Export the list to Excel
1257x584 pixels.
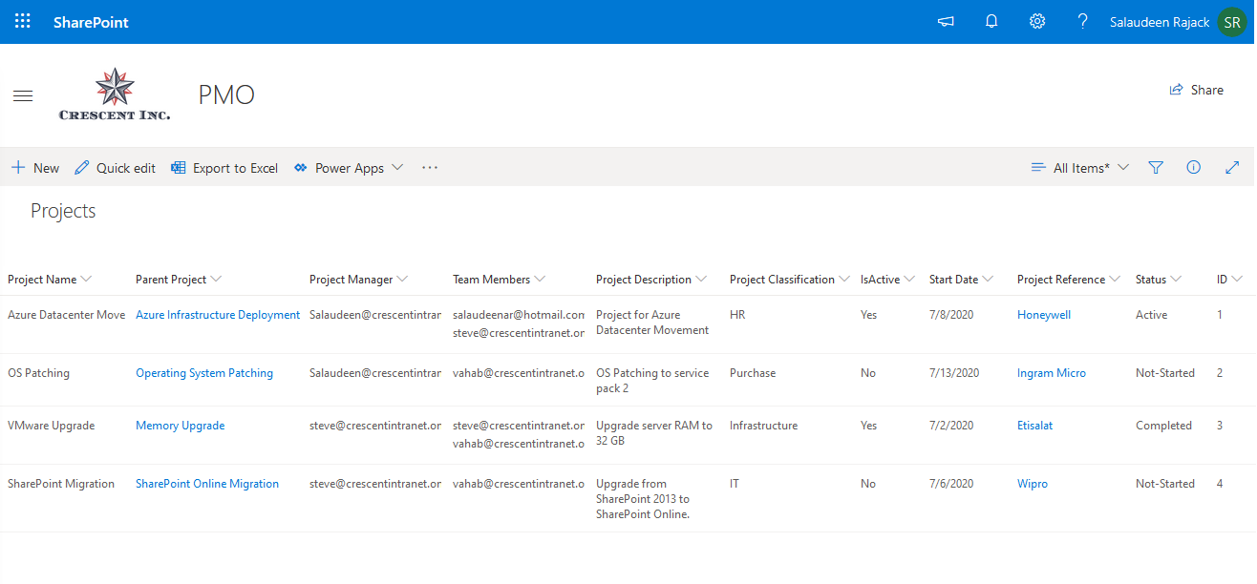point(224,168)
